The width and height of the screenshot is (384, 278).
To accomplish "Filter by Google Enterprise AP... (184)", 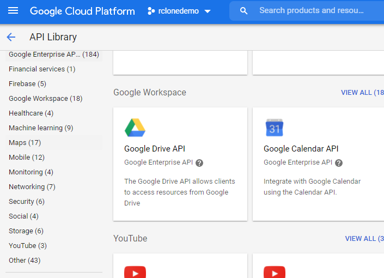I will [54, 54].
